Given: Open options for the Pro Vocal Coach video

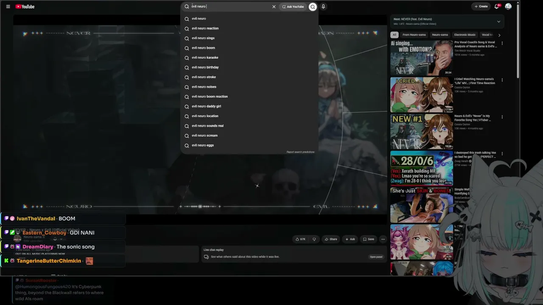Looking at the screenshot, I should click(502, 43).
